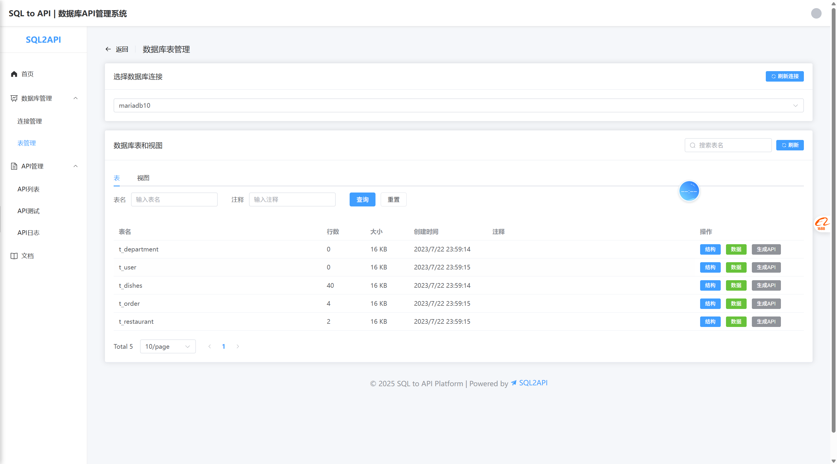Click the user avatar circle at top right
837x464 pixels.
(816, 13)
